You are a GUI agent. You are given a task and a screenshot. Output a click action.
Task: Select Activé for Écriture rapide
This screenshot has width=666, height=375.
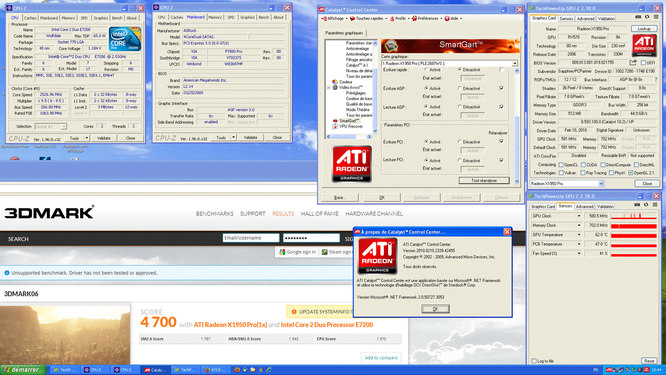click(x=427, y=70)
